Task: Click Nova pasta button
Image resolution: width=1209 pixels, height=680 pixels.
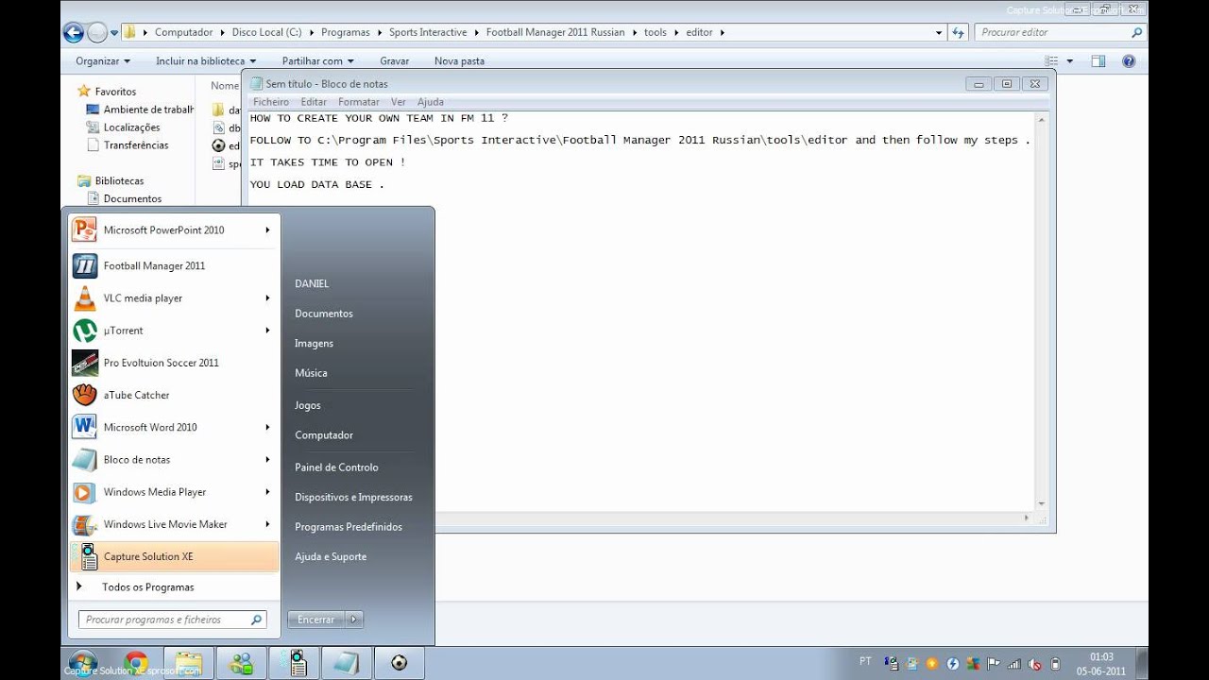Action: point(459,61)
